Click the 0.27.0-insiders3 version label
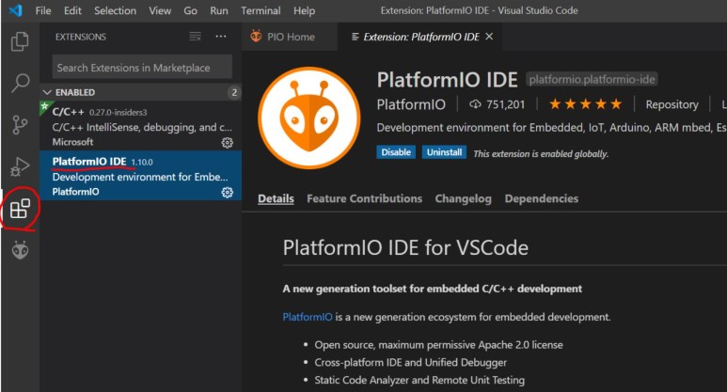 click(x=118, y=112)
